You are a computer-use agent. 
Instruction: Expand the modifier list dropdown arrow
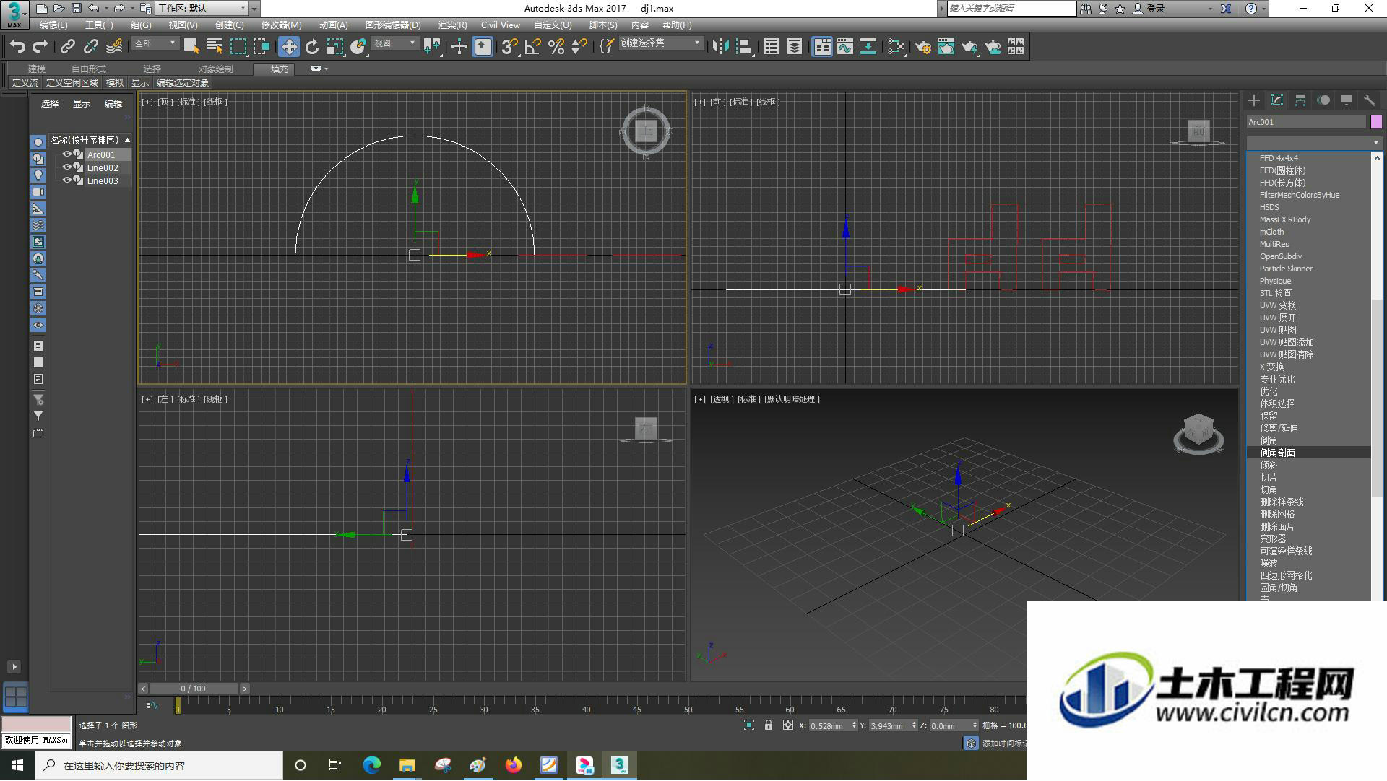click(1375, 142)
